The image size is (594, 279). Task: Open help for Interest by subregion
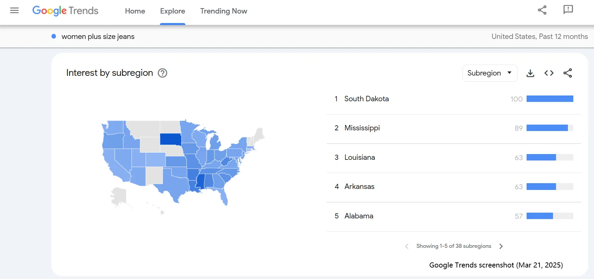click(163, 73)
